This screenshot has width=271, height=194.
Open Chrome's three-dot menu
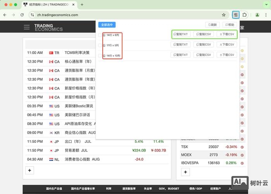click(x=266, y=15)
